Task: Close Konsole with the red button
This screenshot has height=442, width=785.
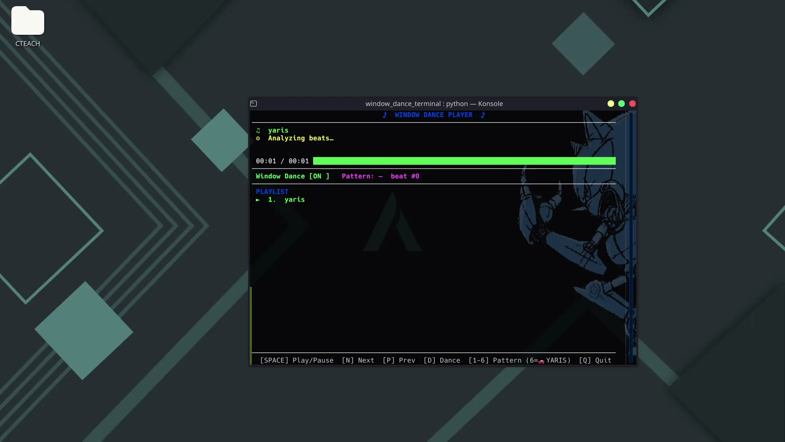Action: pos(632,104)
